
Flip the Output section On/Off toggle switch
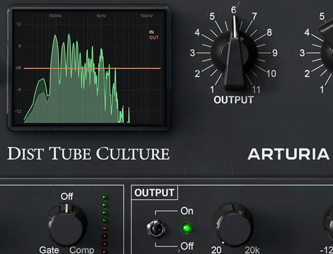(x=157, y=228)
